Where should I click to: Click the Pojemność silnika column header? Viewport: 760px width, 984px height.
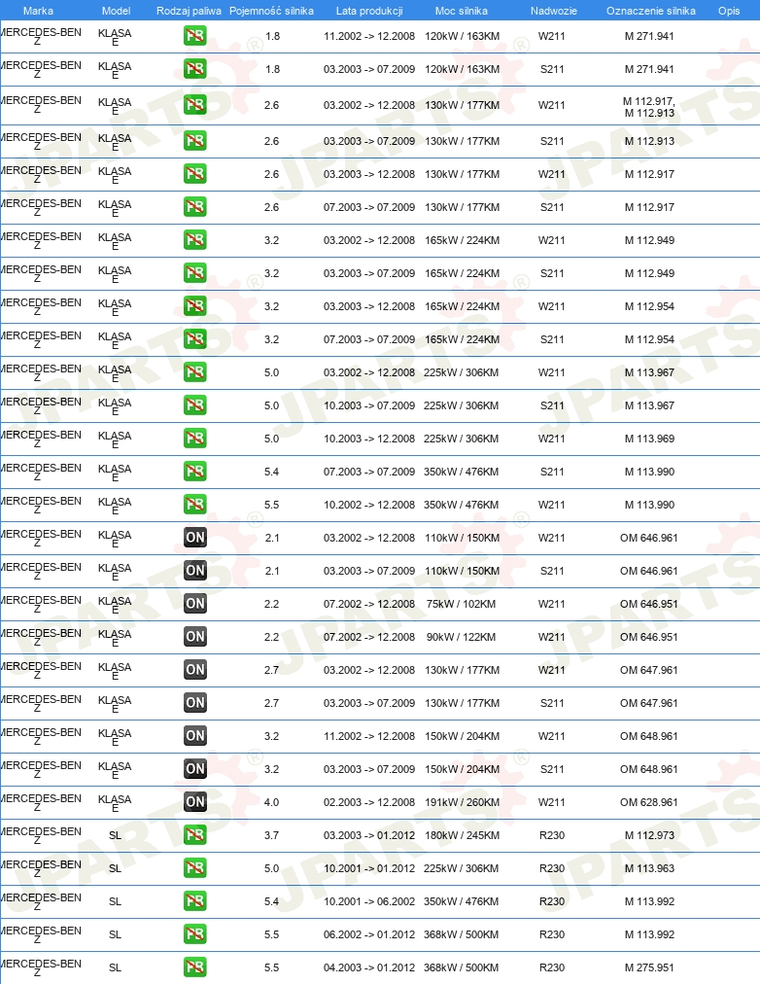coord(271,11)
